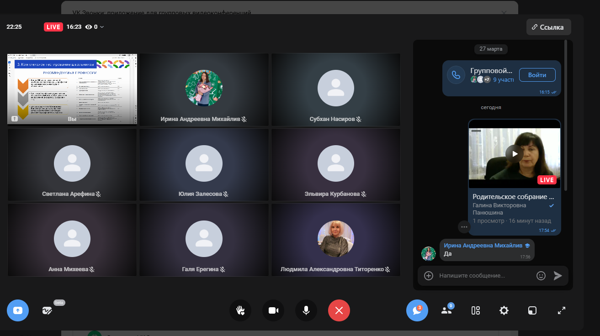This screenshot has height=336, width=600.
Task: Open call settings gear
Action: click(504, 310)
